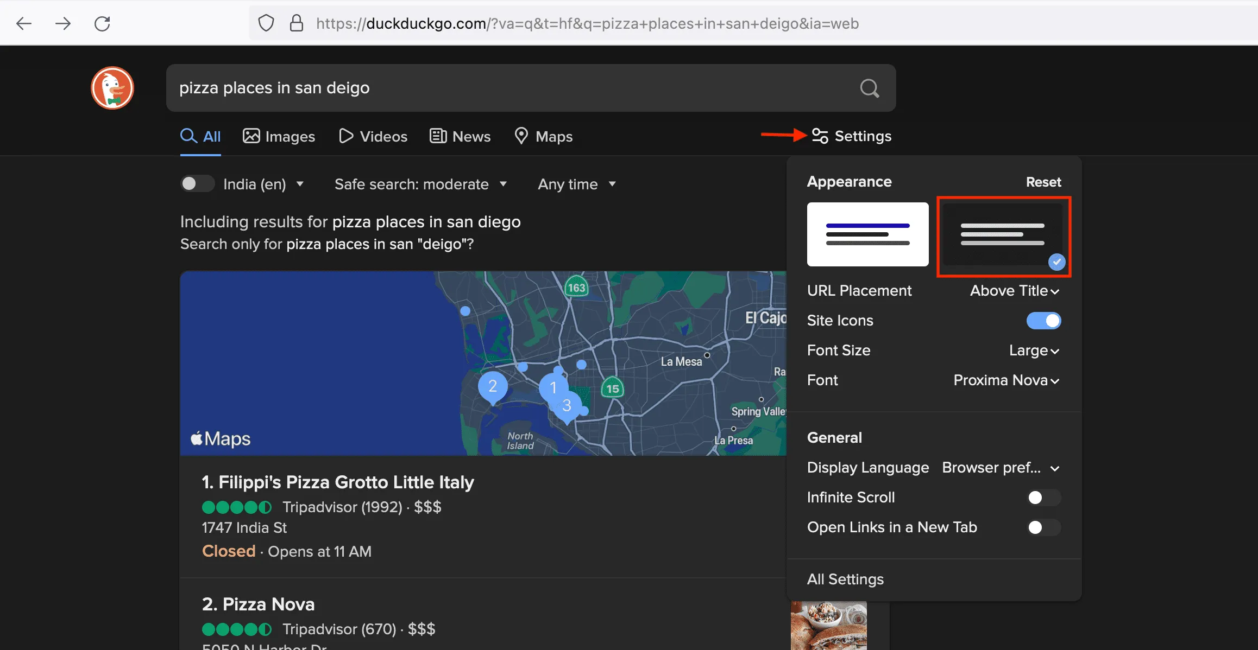Click corrected query pizza places in san diego

pyautogui.click(x=426, y=221)
